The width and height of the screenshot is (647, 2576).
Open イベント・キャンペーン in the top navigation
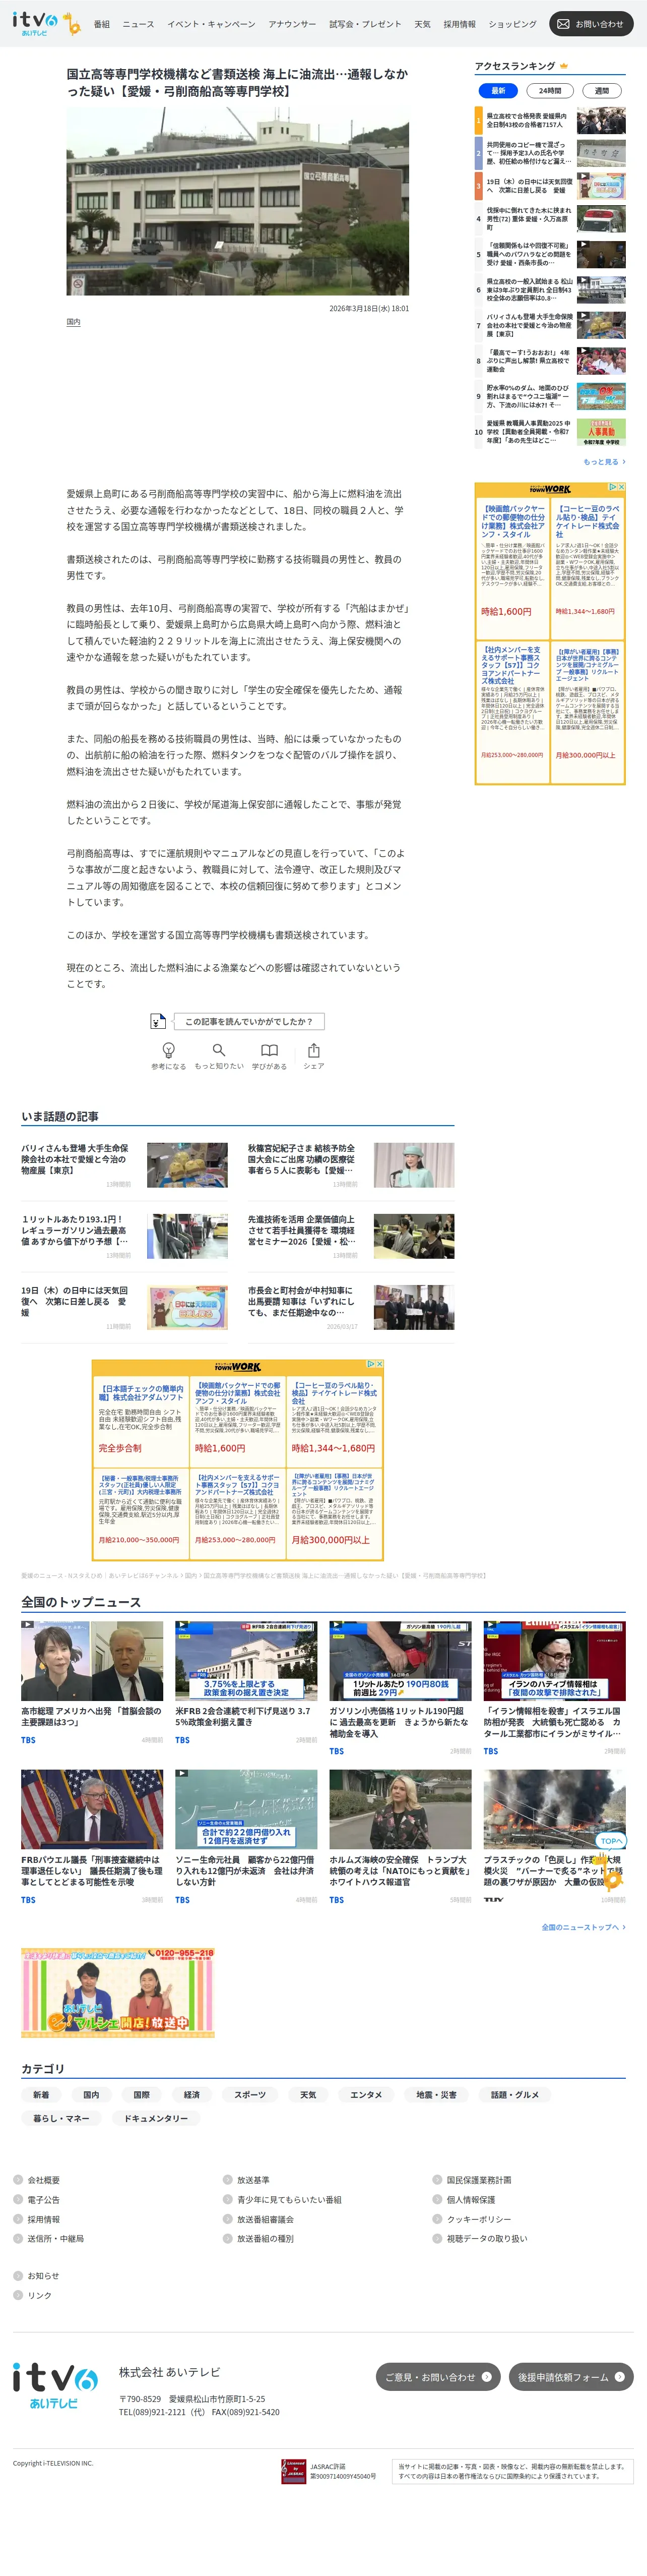[212, 24]
